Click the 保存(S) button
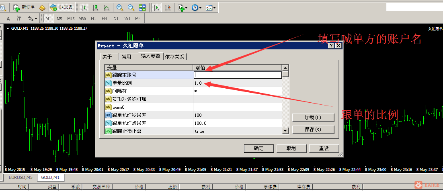Screen dimensions: 443x191 point(313,130)
